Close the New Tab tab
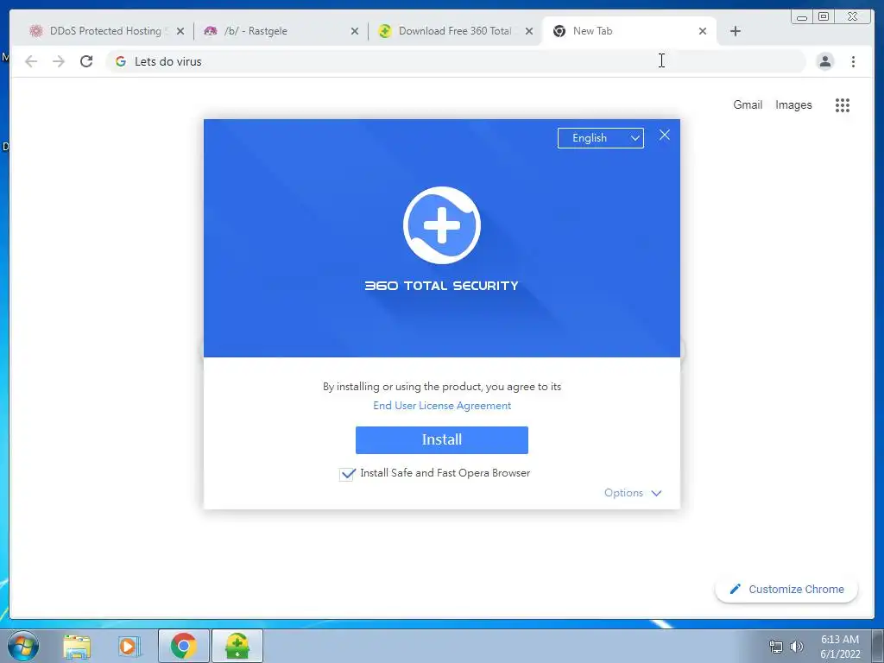 (703, 32)
